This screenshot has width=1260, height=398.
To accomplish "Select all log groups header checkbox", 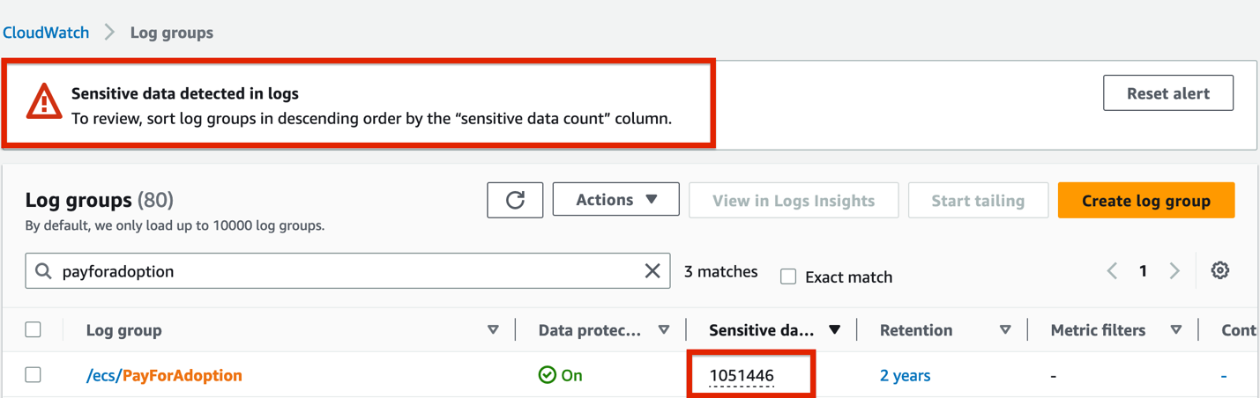I will pos(34,330).
